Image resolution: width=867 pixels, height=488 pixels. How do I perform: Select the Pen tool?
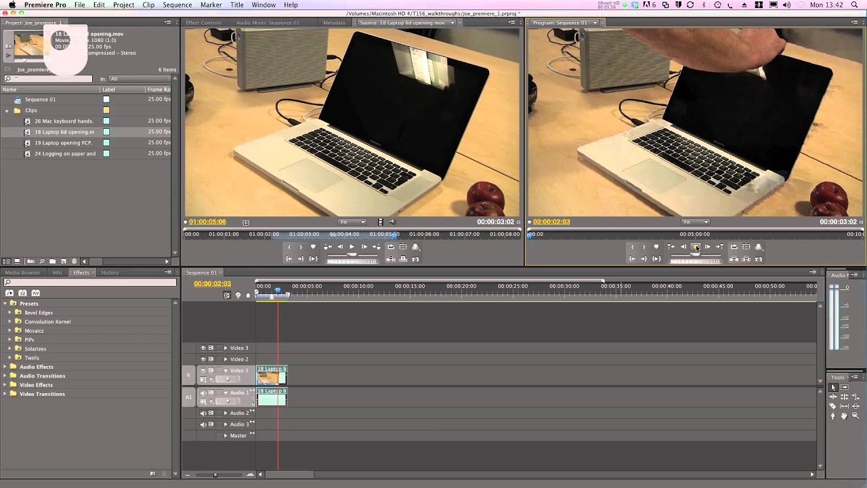[833, 415]
